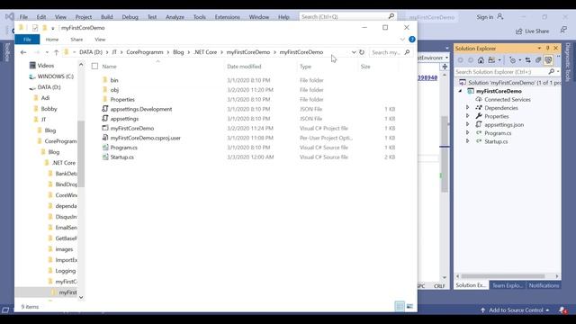The height and width of the screenshot is (324, 576).
Task: Click Solution Explorer search magnifier icon
Action: pos(552,72)
